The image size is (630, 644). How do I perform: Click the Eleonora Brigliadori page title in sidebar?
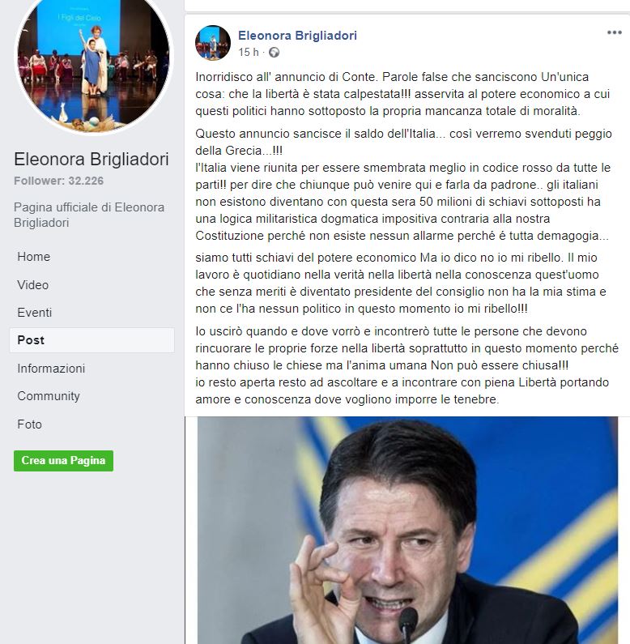92,159
